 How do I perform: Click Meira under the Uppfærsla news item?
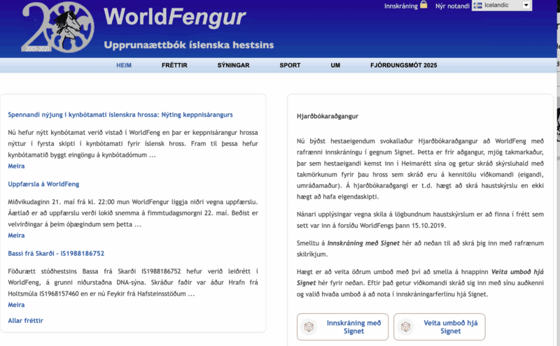pyautogui.click(x=16, y=236)
